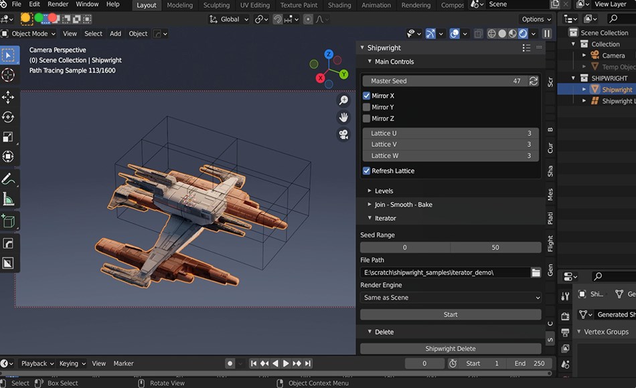Select the Measure tool
This screenshot has height=388, width=636.
(x=8, y=199)
